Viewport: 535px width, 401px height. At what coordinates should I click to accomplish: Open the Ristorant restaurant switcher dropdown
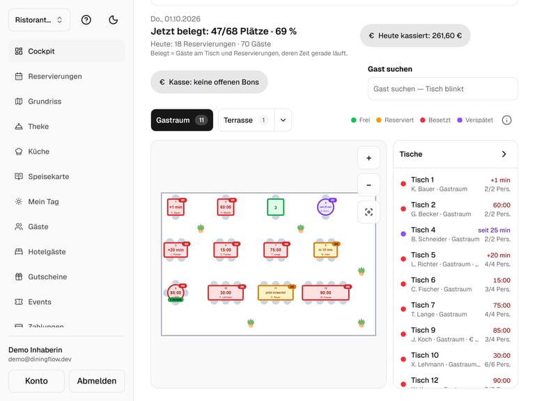pyautogui.click(x=39, y=20)
